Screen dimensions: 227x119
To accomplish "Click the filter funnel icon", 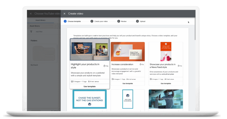I will (31, 32).
